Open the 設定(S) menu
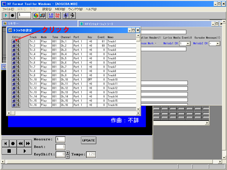Image resolution: width=227 pixels, height=170 pixels. [x=47, y=9]
